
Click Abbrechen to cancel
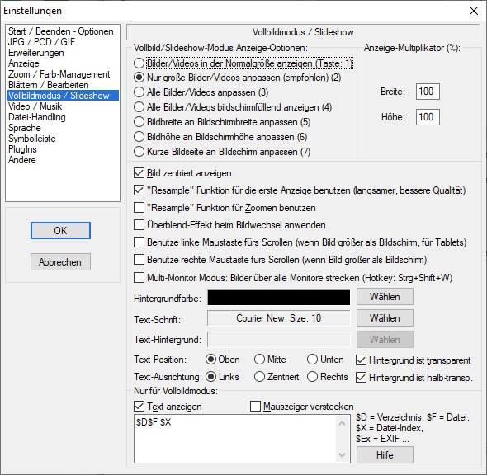point(60,262)
